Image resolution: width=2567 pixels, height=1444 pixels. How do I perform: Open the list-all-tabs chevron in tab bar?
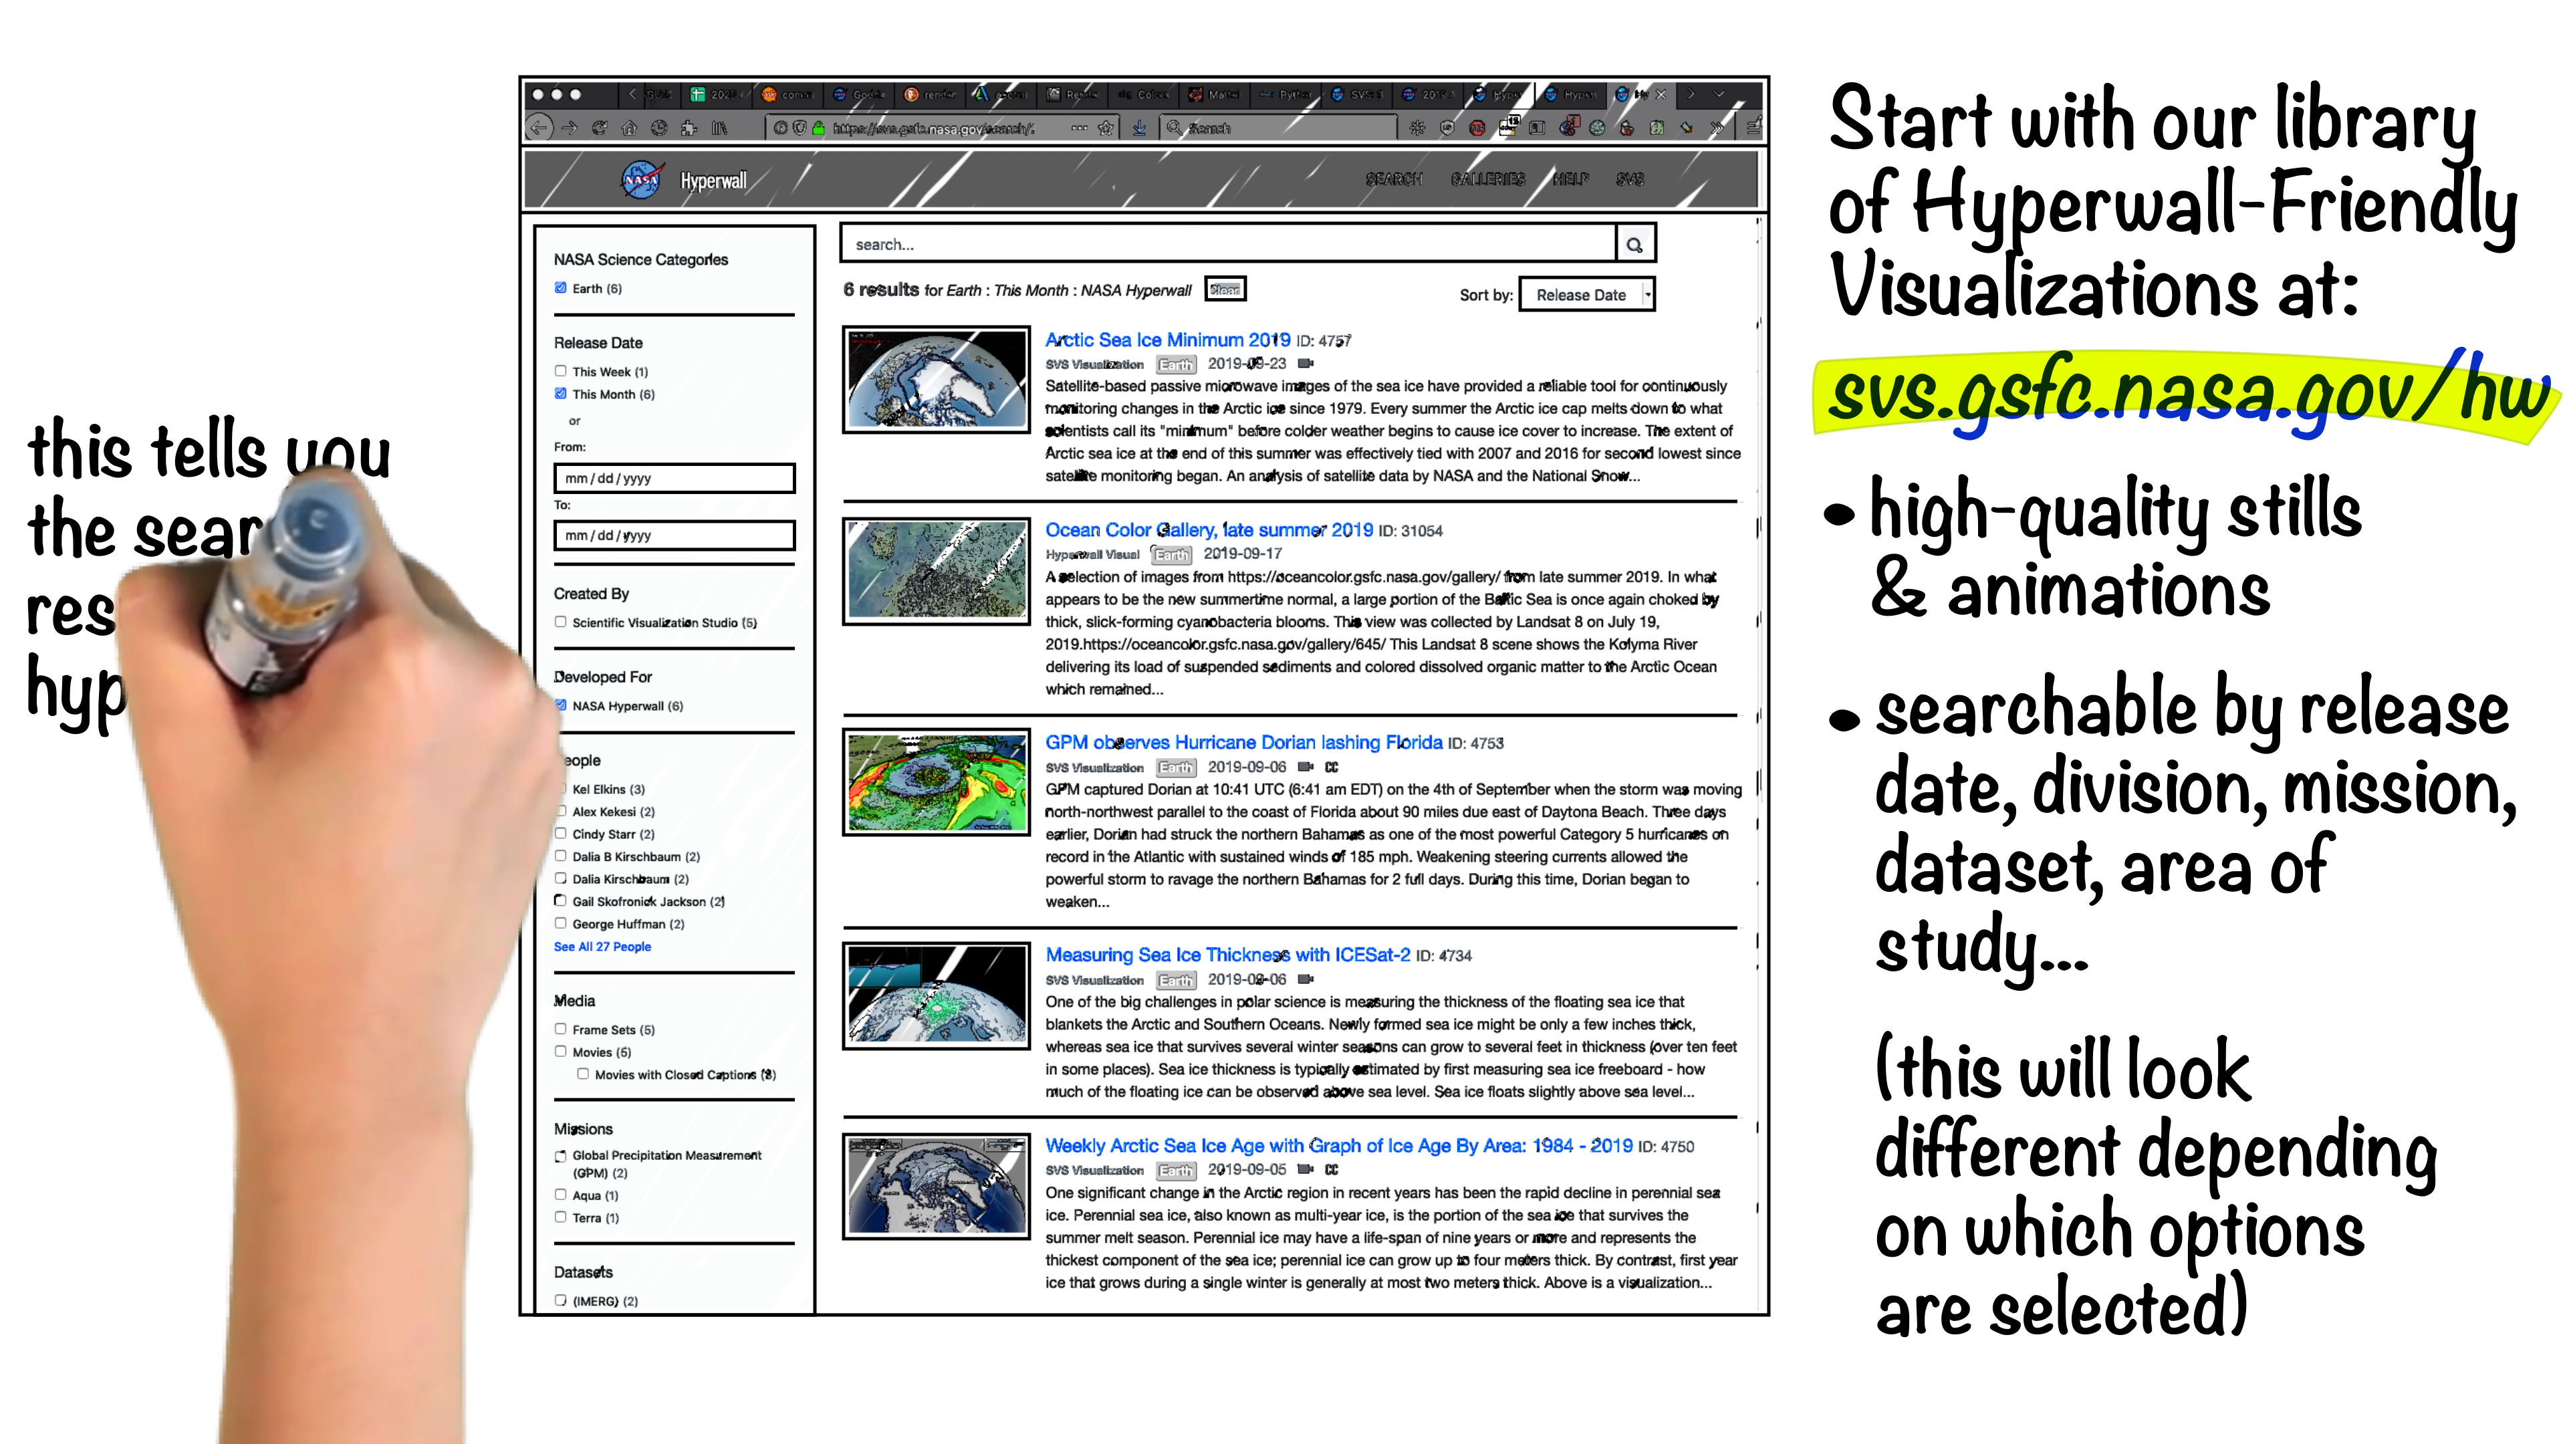(1719, 95)
